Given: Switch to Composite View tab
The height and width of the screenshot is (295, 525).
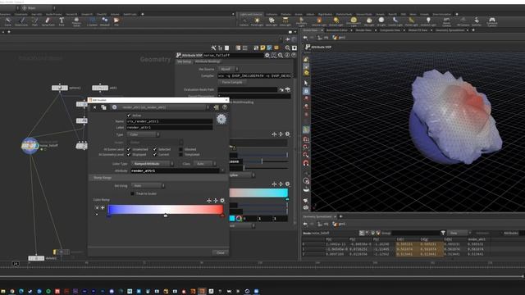Looking at the screenshot, I should point(390,30).
